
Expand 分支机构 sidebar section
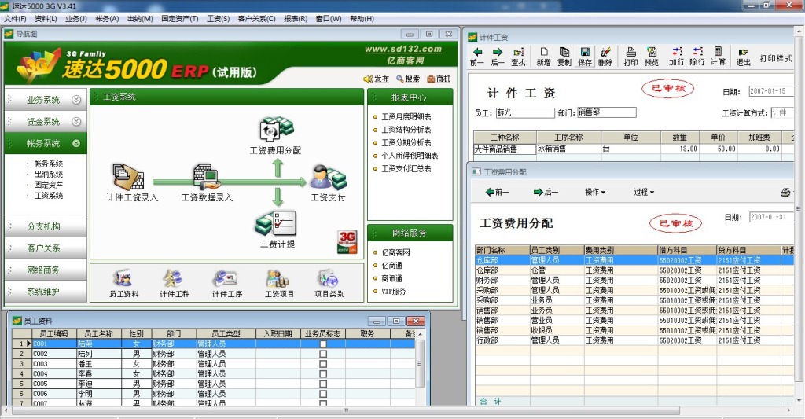(x=46, y=226)
